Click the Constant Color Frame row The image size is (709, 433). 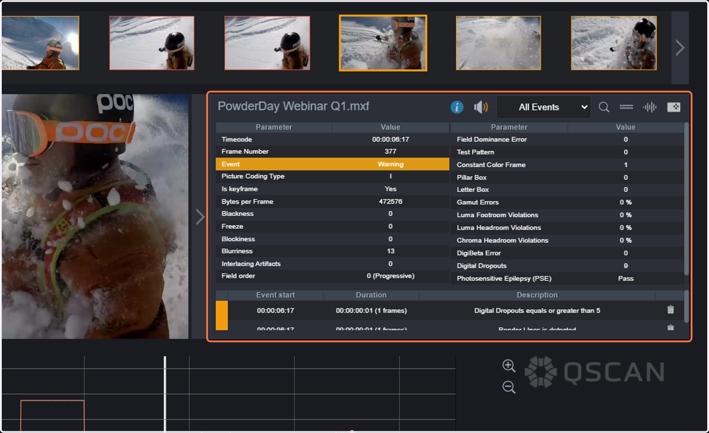click(x=567, y=165)
